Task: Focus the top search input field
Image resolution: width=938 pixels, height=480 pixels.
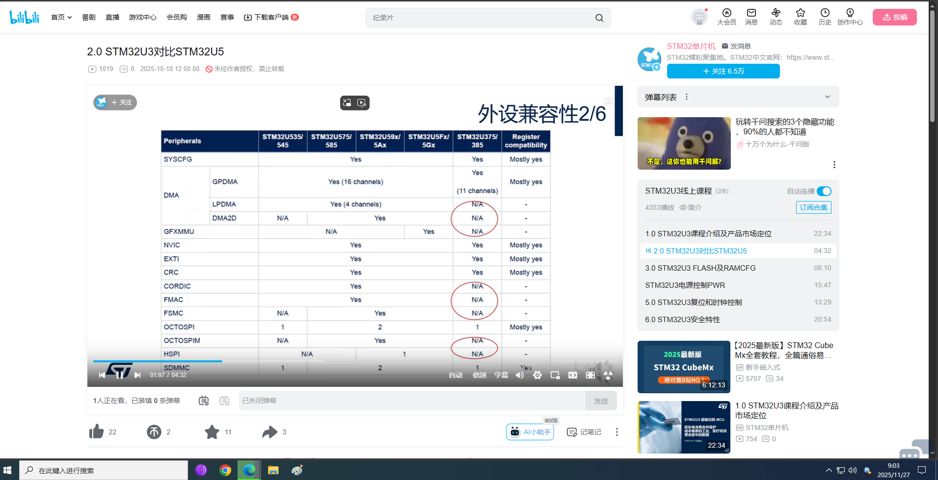Action: 481,18
